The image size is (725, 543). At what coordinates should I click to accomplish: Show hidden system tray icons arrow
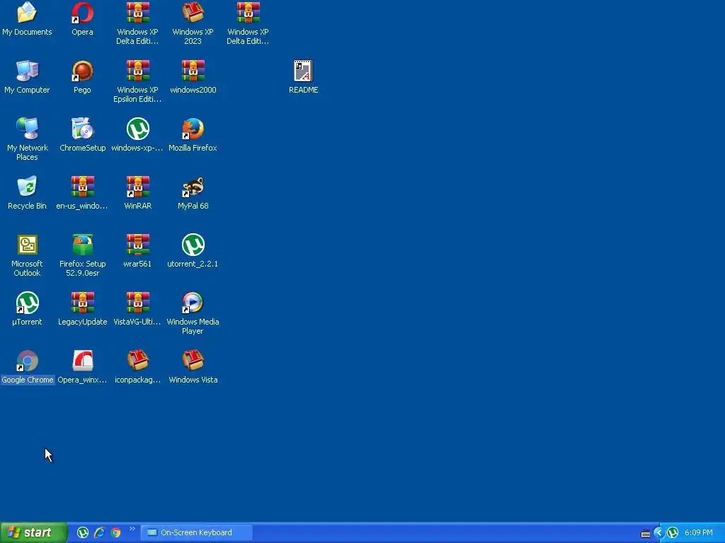(659, 532)
